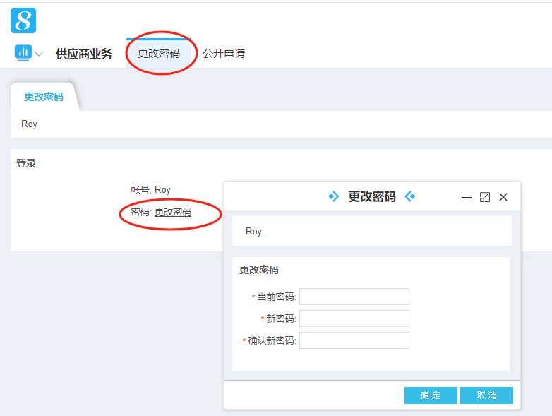Minimize the 更改密码 dialog
Image resolution: width=552 pixels, height=416 pixels.
[x=467, y=198]
